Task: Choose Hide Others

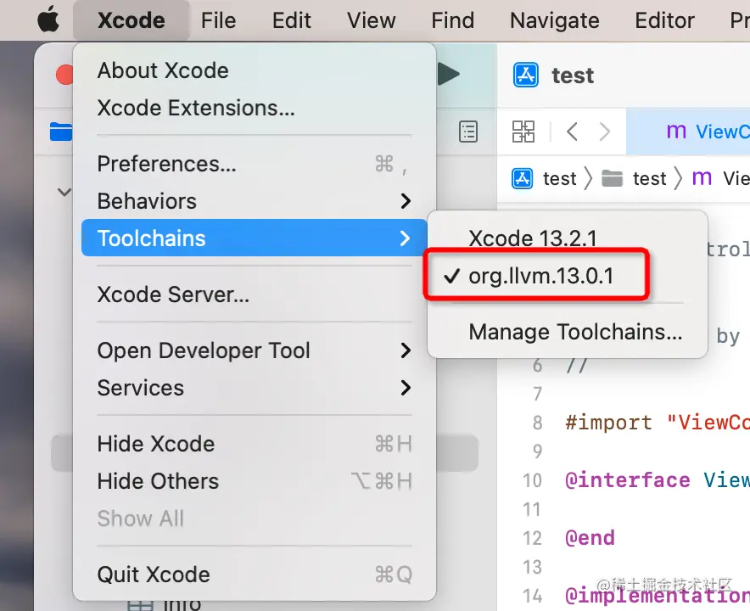Action: (x=255, y=481)
